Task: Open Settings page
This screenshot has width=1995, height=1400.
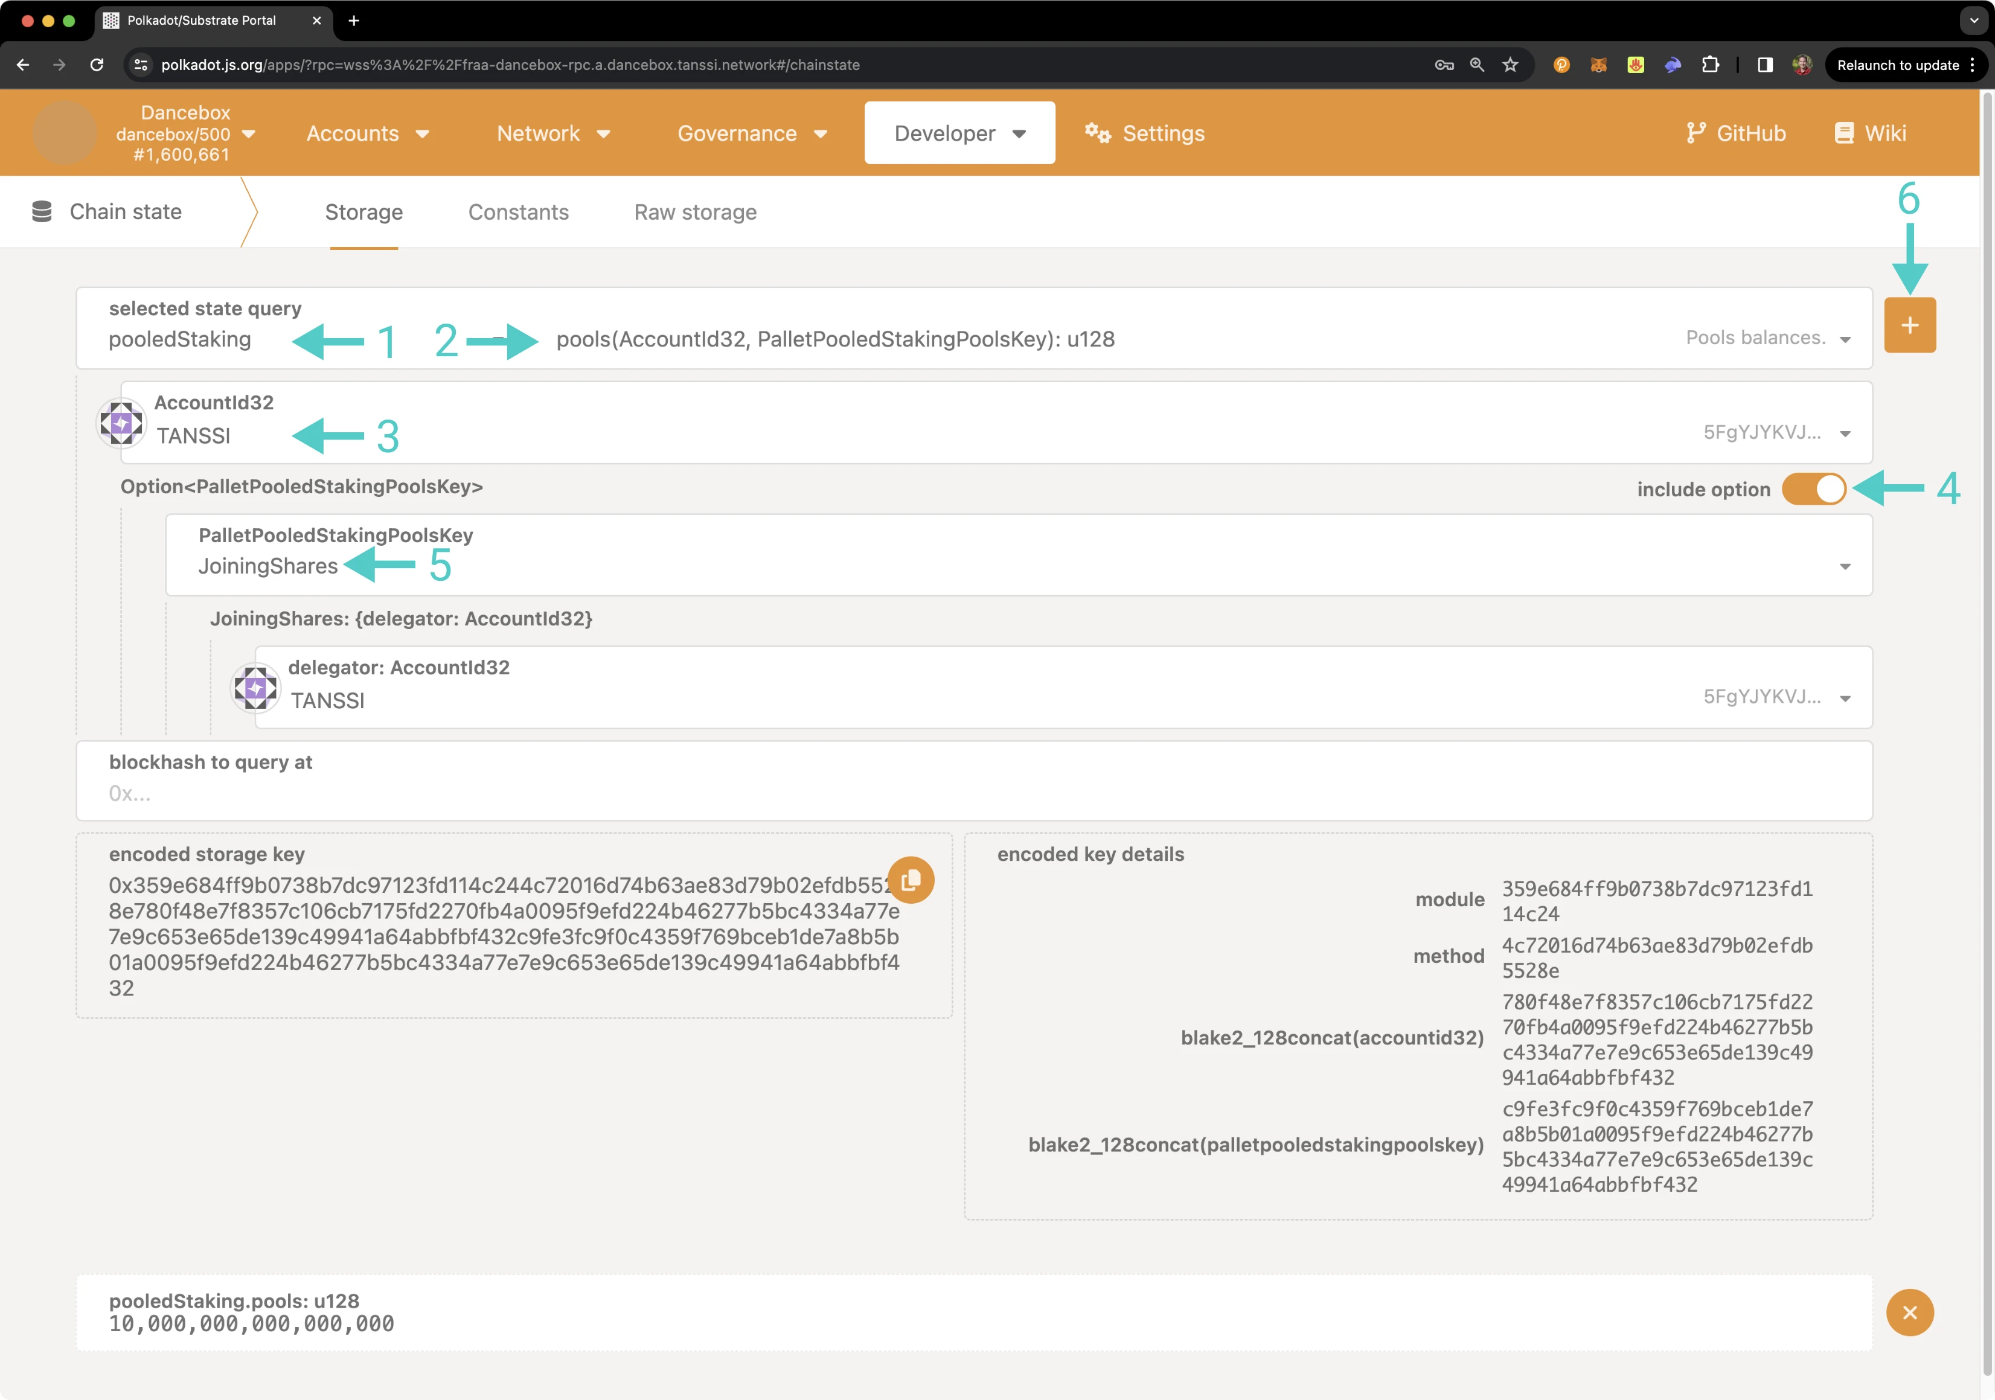Action: (x=1144, y=134)
